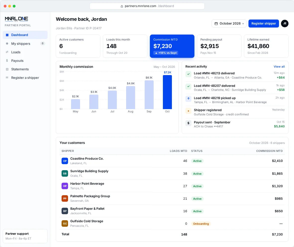294x247 pixels.
Task: Open Statements from the sidebar
Action: pyautogui.click(x=25, y=69)
